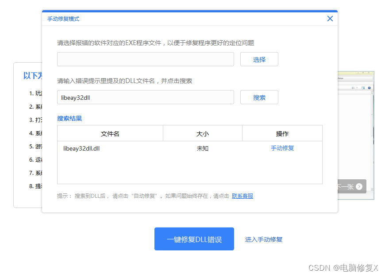385x276 pixels.
Task: Click the 搜索 button to search DLL
Action: (x=259, y=97)
